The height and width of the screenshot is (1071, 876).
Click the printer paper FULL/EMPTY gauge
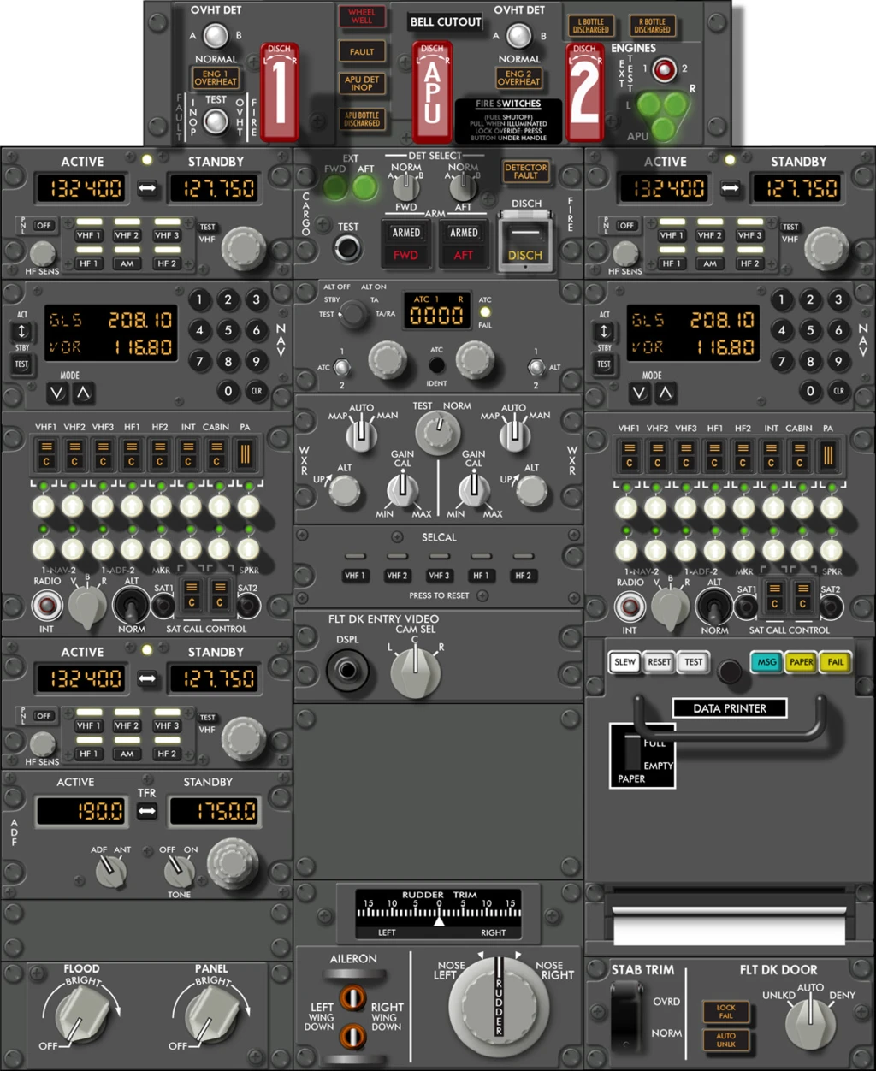click(x=642, y=755)
